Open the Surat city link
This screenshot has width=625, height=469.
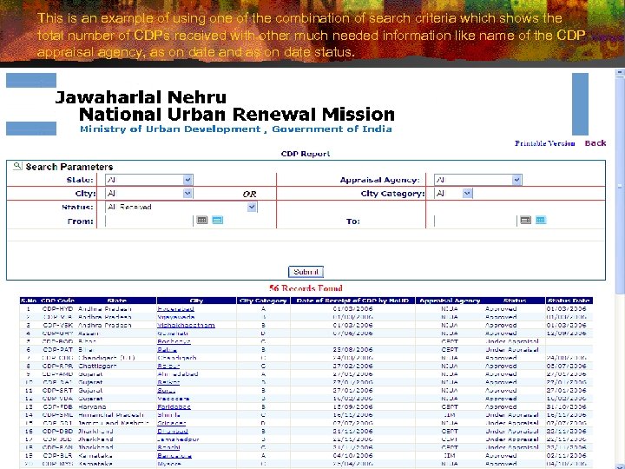pos(166,391)
